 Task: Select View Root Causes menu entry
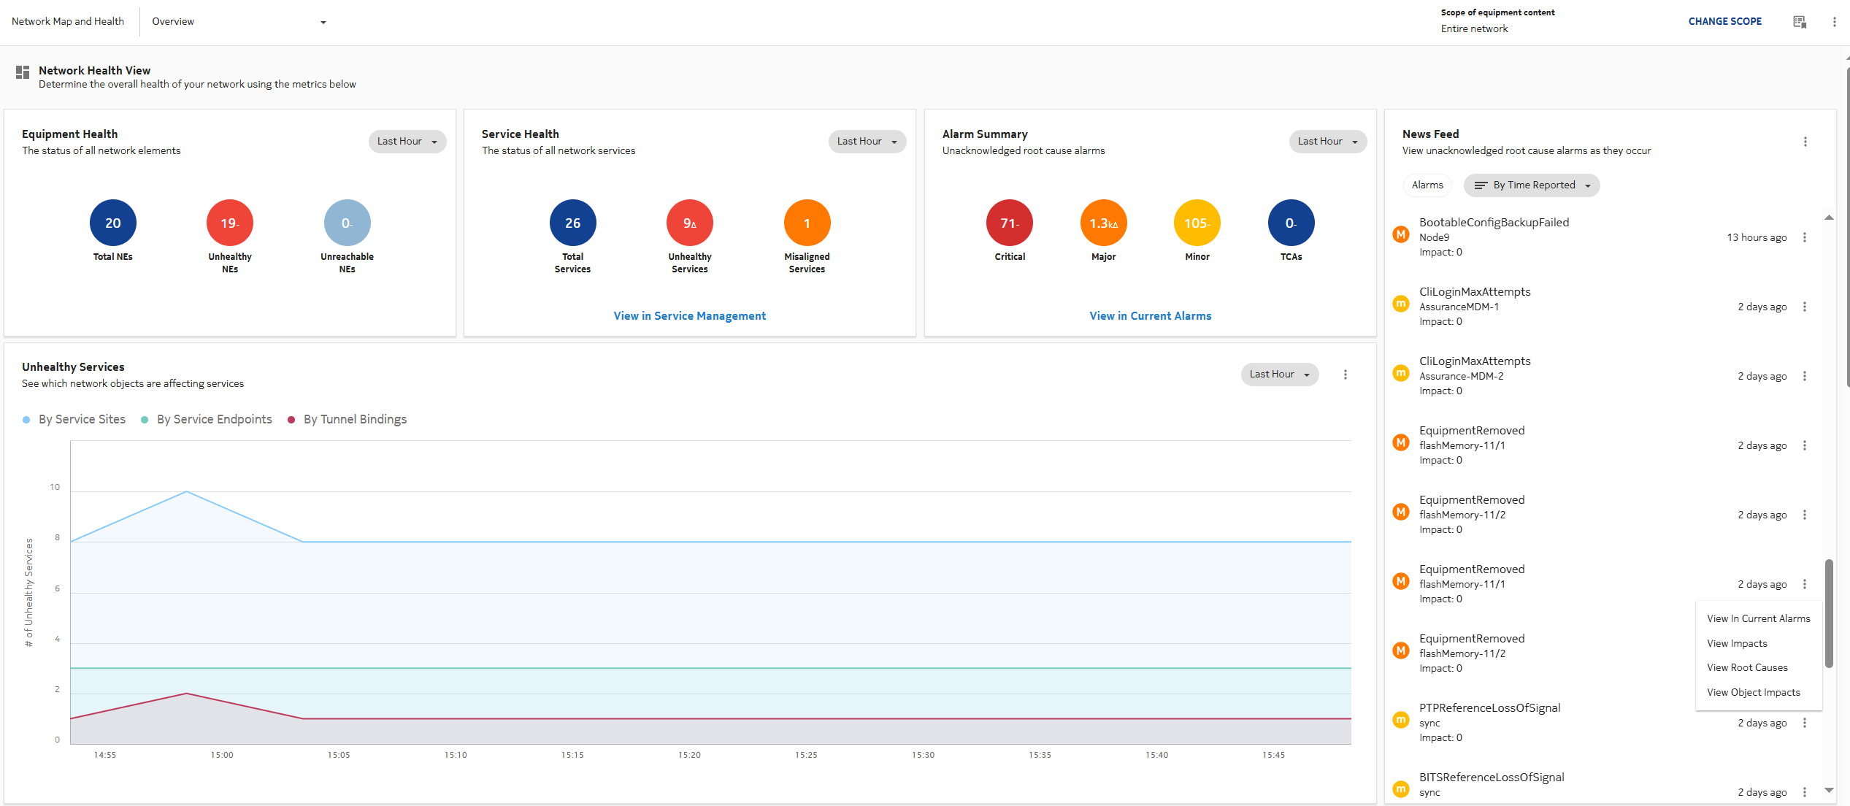1746,668
